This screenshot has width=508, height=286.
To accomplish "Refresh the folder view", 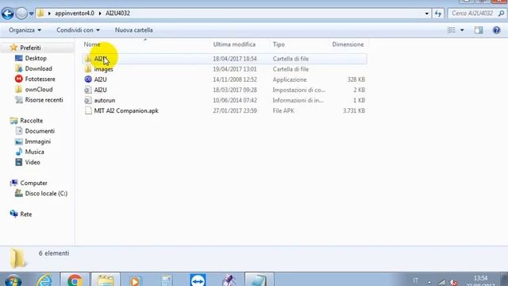I will 438,14.
